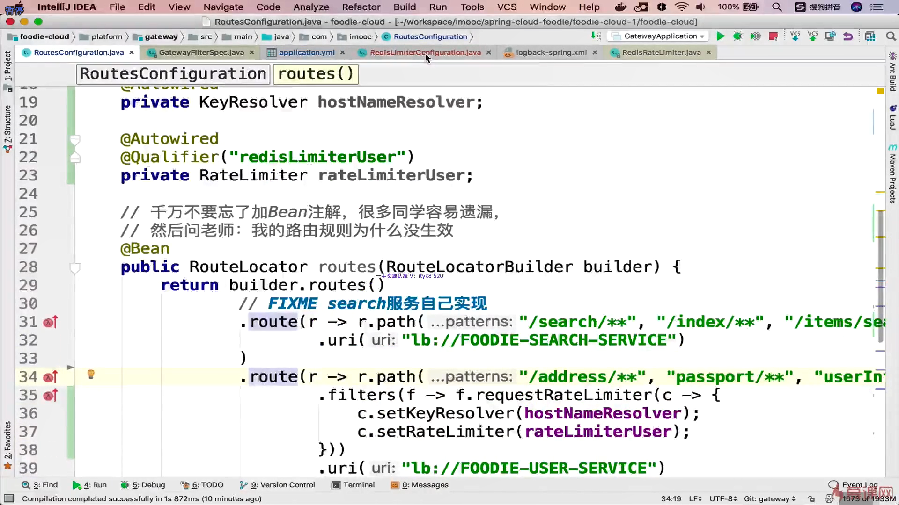
Task: Stop running process with red square
Action: pyautogui.click(x=774, y=36)
